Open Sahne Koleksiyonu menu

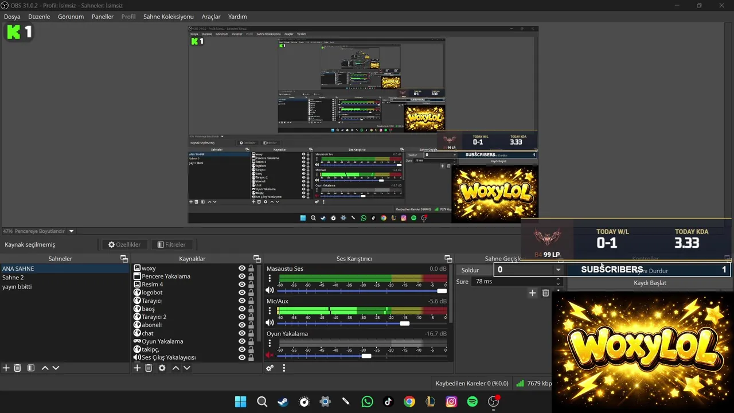coord(168,17)
